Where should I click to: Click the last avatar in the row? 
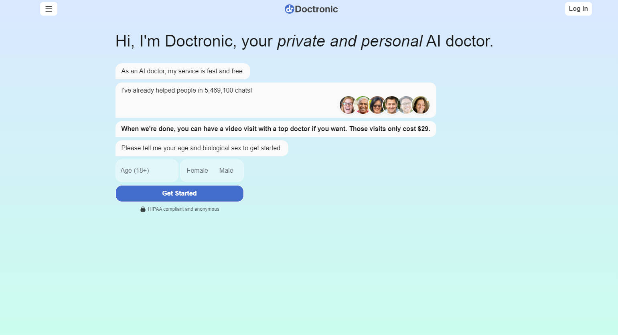pyautogui.click(x=421, y=105)
